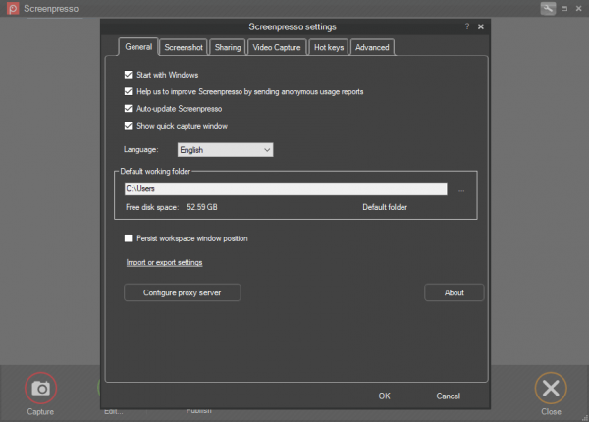Toggle Auto-update Screenpresso checkbox
Image resolution: width=589 pixels, height=422 pixels.
tap(129, 109)
